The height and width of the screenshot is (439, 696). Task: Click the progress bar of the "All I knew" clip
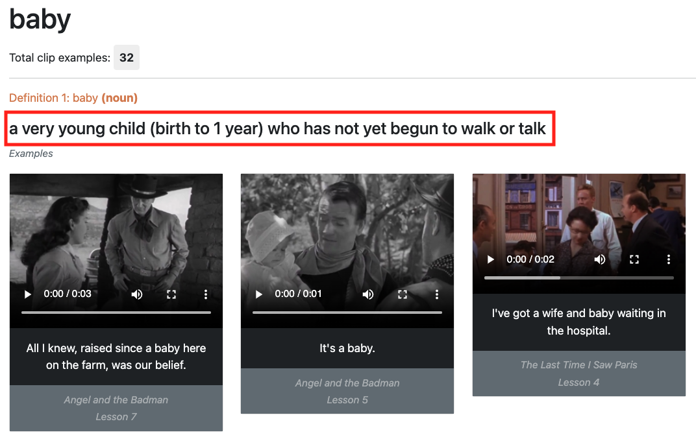click(x=116, y=313)
